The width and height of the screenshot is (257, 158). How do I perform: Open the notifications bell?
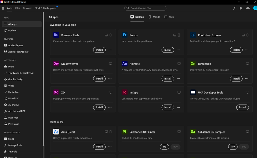click(x=241, y=8)
